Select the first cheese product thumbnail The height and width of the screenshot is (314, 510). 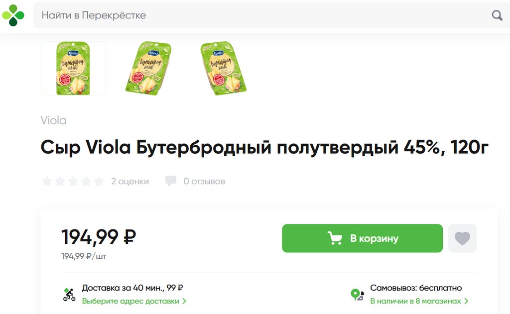[73, 68]
